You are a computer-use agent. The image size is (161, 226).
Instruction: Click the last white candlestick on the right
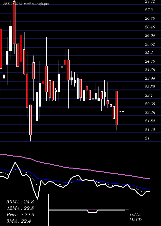[123, 112]
